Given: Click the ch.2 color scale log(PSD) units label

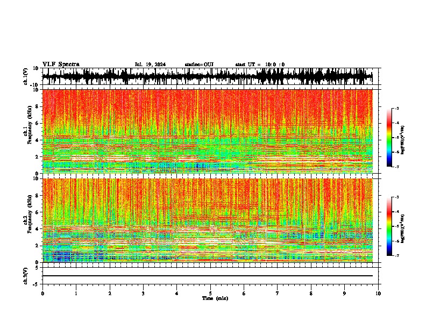Looking at the screenshot, I should point(403,228).
